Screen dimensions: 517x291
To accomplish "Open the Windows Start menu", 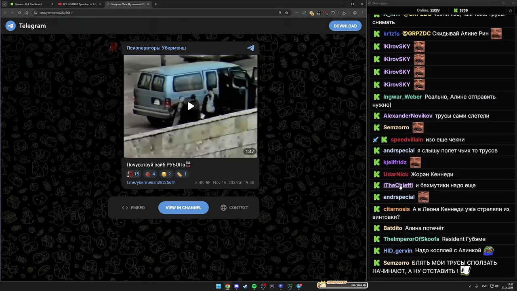I will pos(219,286).
